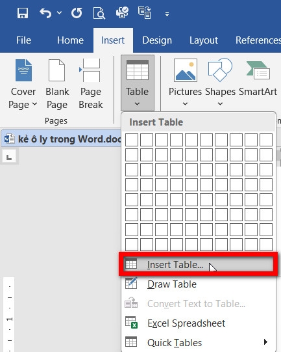The image size is (281, 352).
Task: Click the first cell of the table grid
Action: (x=132, y=140)
